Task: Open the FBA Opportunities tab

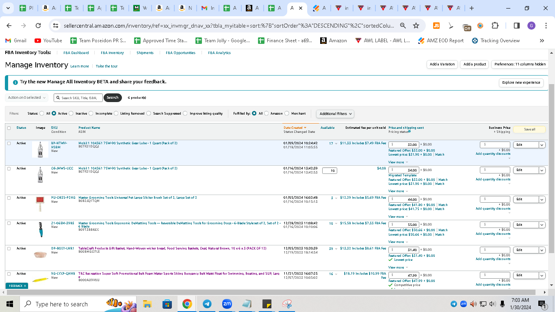Action: click(180, 53)
